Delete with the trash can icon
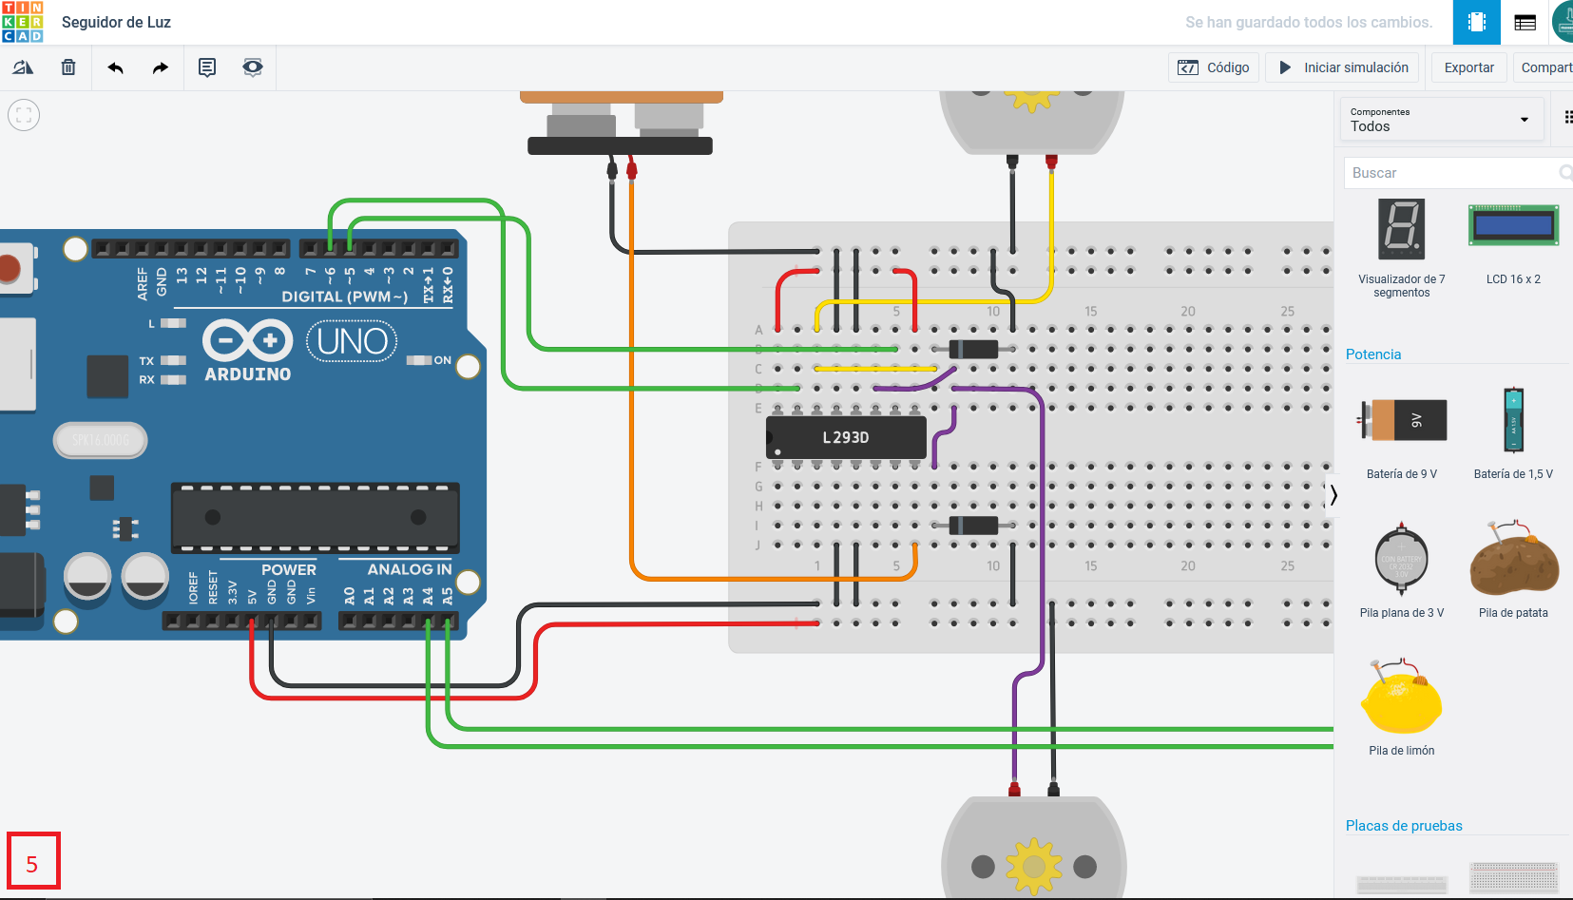The height and width of the screenshot is (900, 1573). coord(68,67)
